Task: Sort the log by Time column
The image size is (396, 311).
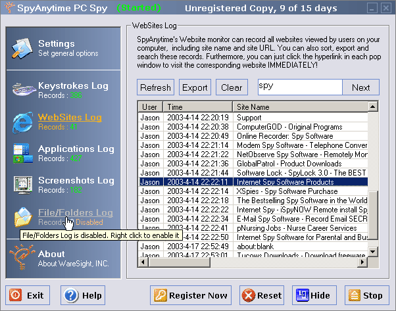Action: 197,107
